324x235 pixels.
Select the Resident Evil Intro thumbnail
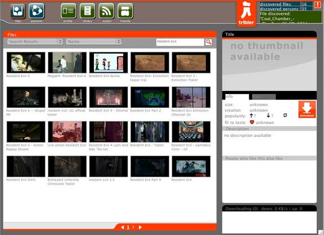coord(26,166)
